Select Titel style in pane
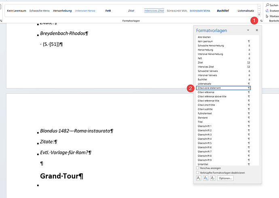Viewport: 279px width, 198px height. [x=223, y=122]
